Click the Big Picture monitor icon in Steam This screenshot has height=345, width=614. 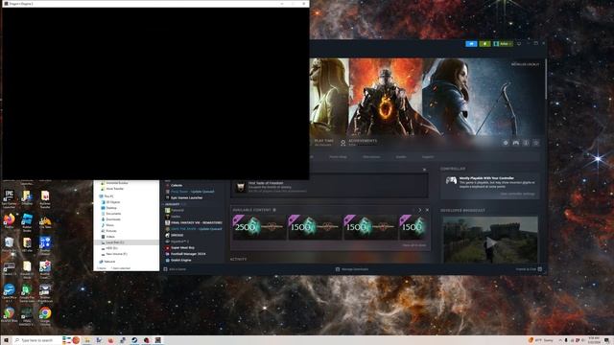coord(519,44)
